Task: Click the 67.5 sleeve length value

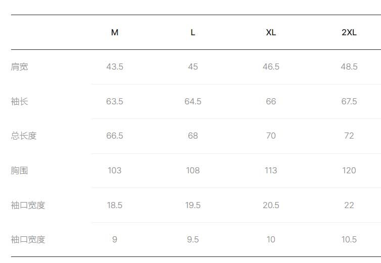Action: coord(349,101)
